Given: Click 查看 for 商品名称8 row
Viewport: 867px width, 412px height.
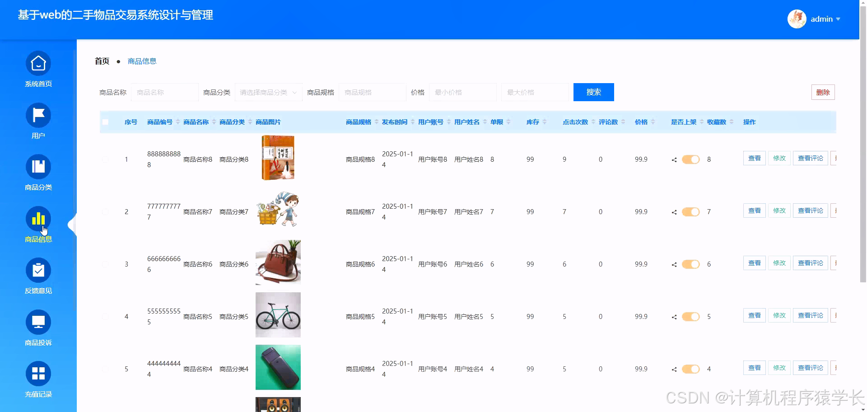Looking at the screenshot, I should tap(754, 158).
